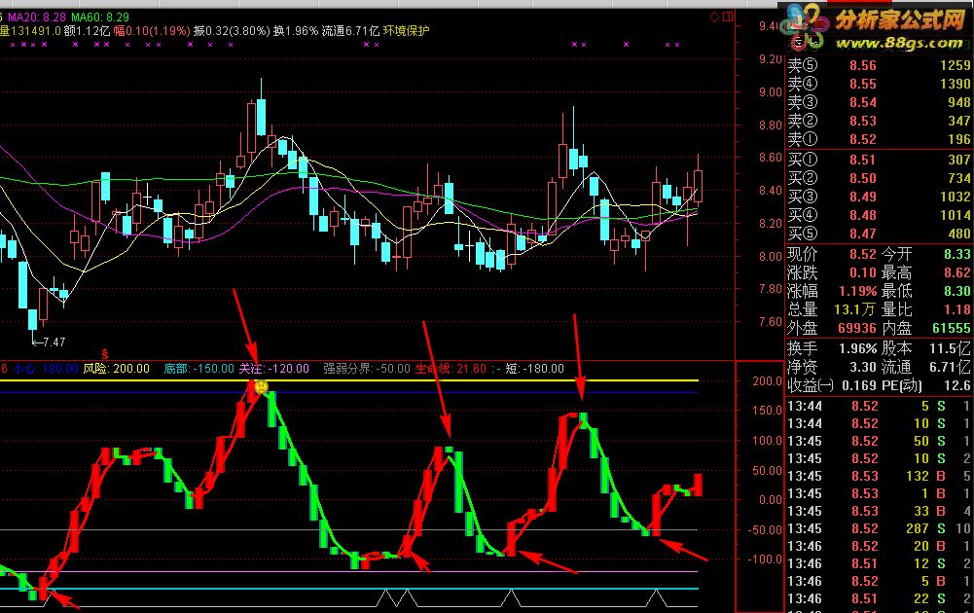
Task: Click buy level 买⑤ at price 8.47
Action: click(879, 234)
